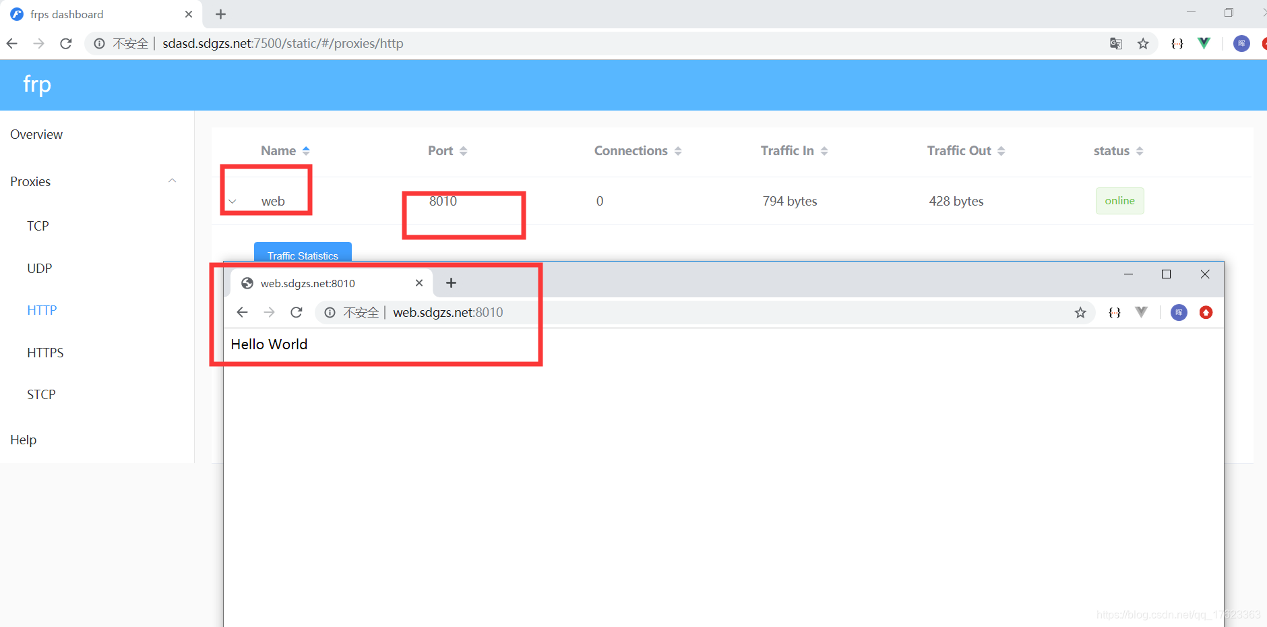Open gray Vue extension in web.sdgzs.net window
The width and height of the screenshot is (1267, 627).
[x=1141, y=312]
